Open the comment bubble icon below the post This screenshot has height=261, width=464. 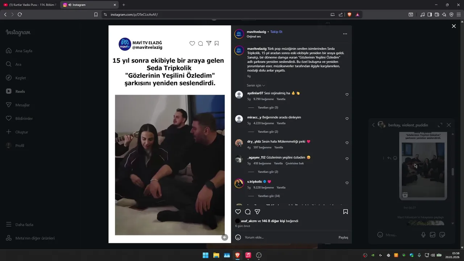[248, 212]
